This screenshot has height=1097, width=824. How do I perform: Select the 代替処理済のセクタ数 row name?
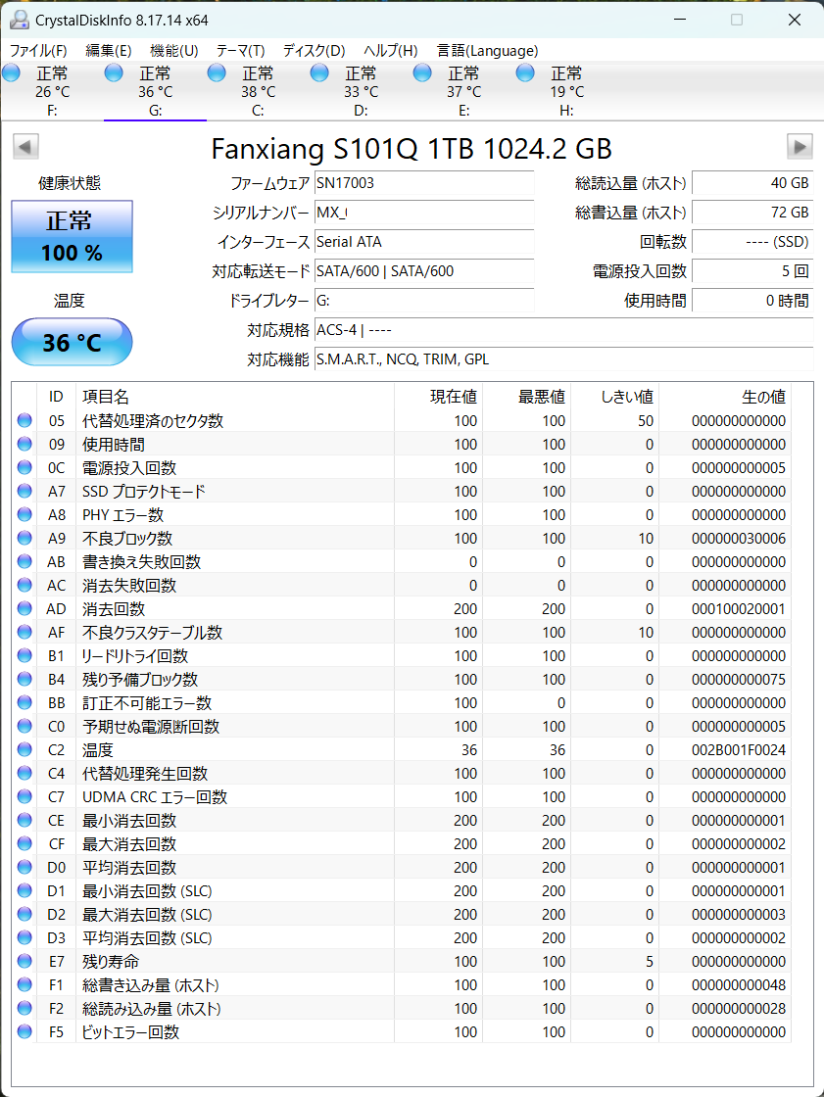[153, 420]
